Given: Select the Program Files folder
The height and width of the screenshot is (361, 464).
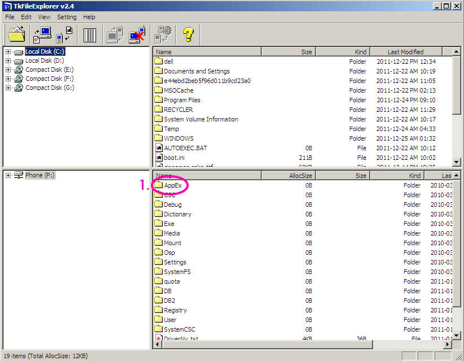Looking at the screenshot, I should [x=181, y=100].
